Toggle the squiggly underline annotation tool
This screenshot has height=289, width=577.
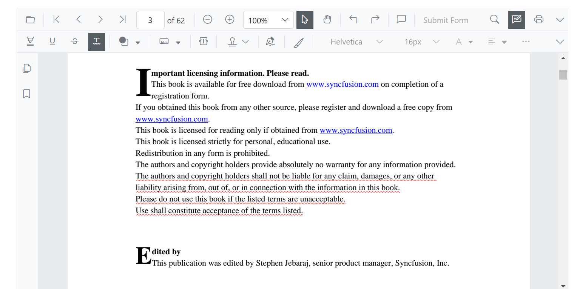pos(97,42)
